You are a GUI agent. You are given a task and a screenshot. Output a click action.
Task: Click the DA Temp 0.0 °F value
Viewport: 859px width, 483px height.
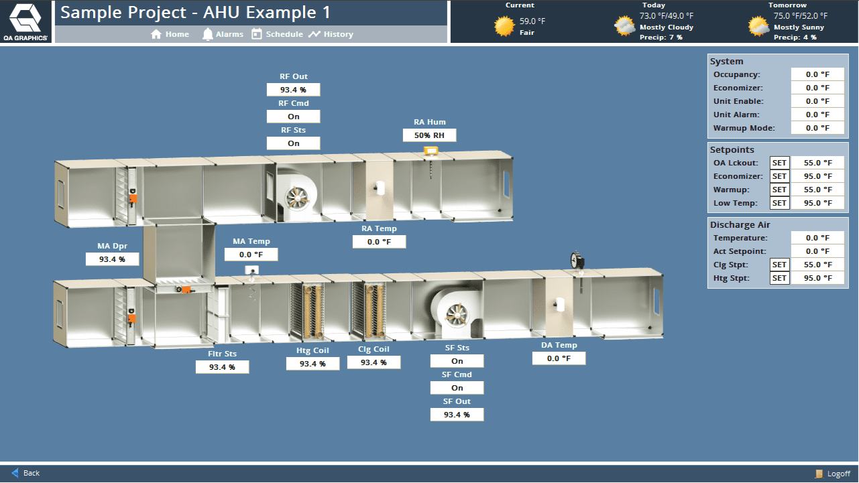pos(559,358)
